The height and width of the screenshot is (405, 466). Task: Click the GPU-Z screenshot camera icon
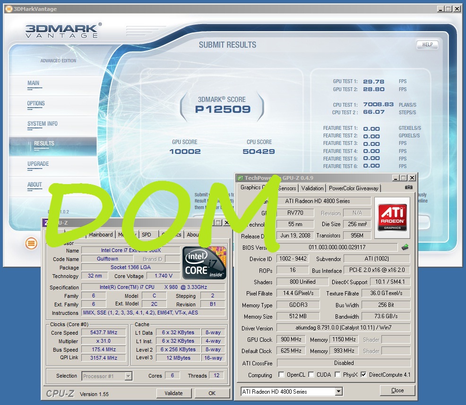point(409,188)
